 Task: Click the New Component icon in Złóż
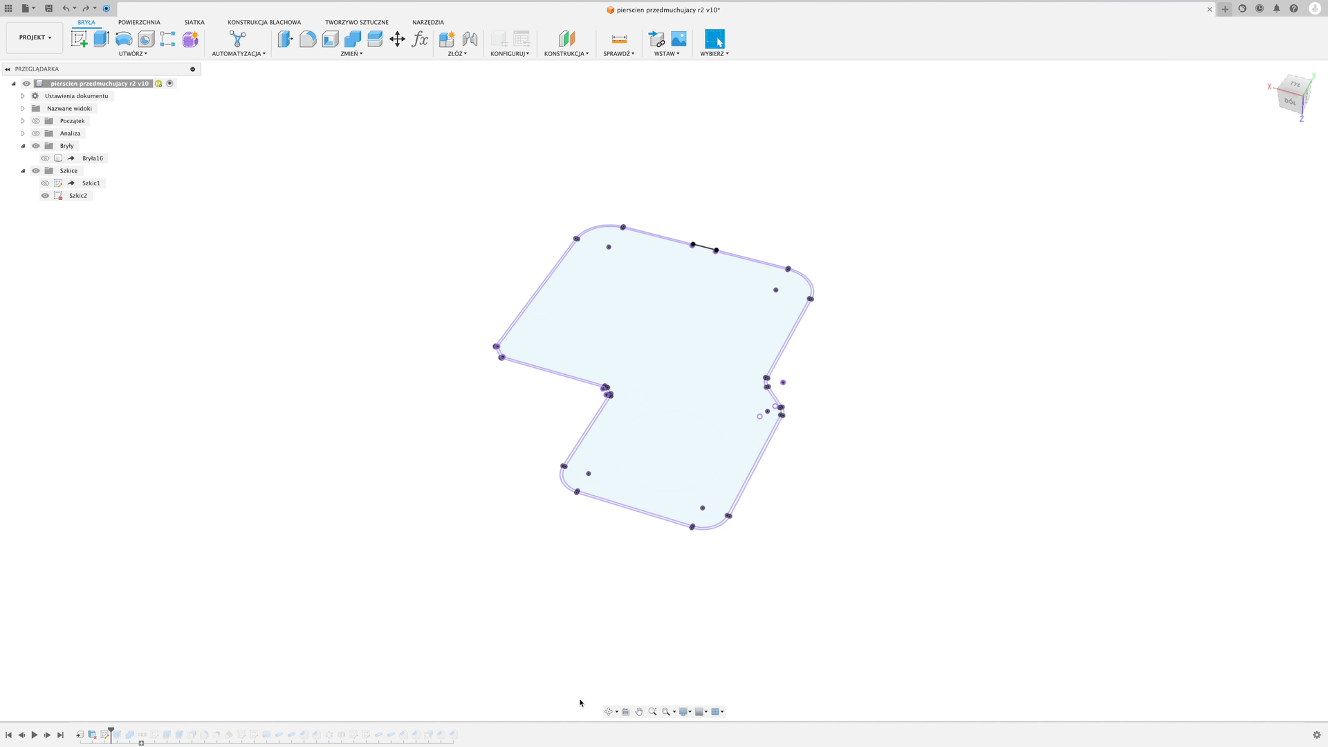447,39
